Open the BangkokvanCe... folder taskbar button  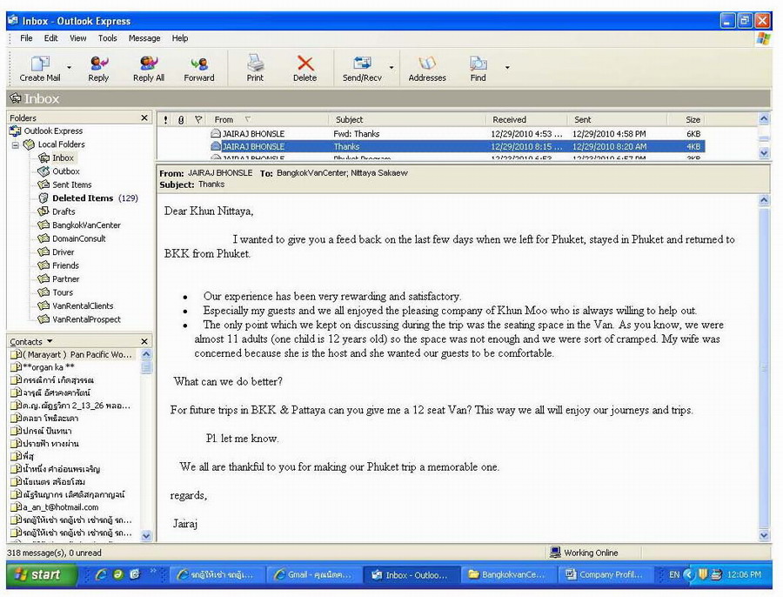coord(508,575)
